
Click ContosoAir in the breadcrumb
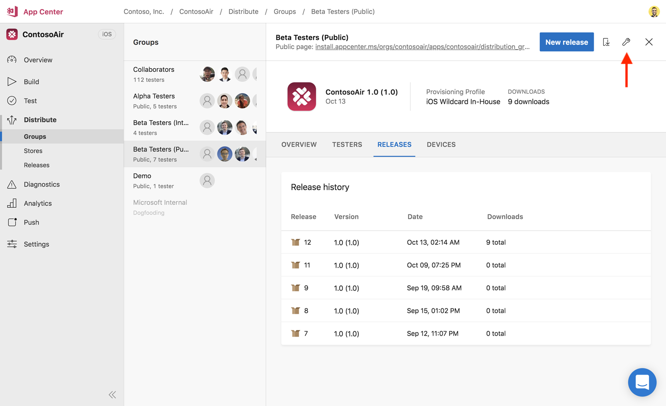point(196,11)
